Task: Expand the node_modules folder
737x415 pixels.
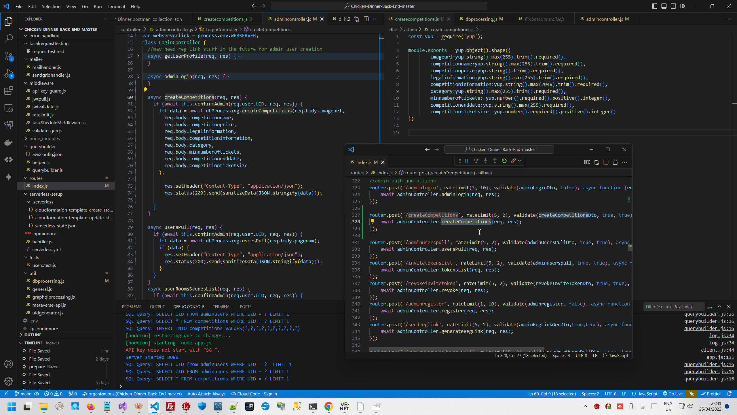Action: tap(44, 138)
